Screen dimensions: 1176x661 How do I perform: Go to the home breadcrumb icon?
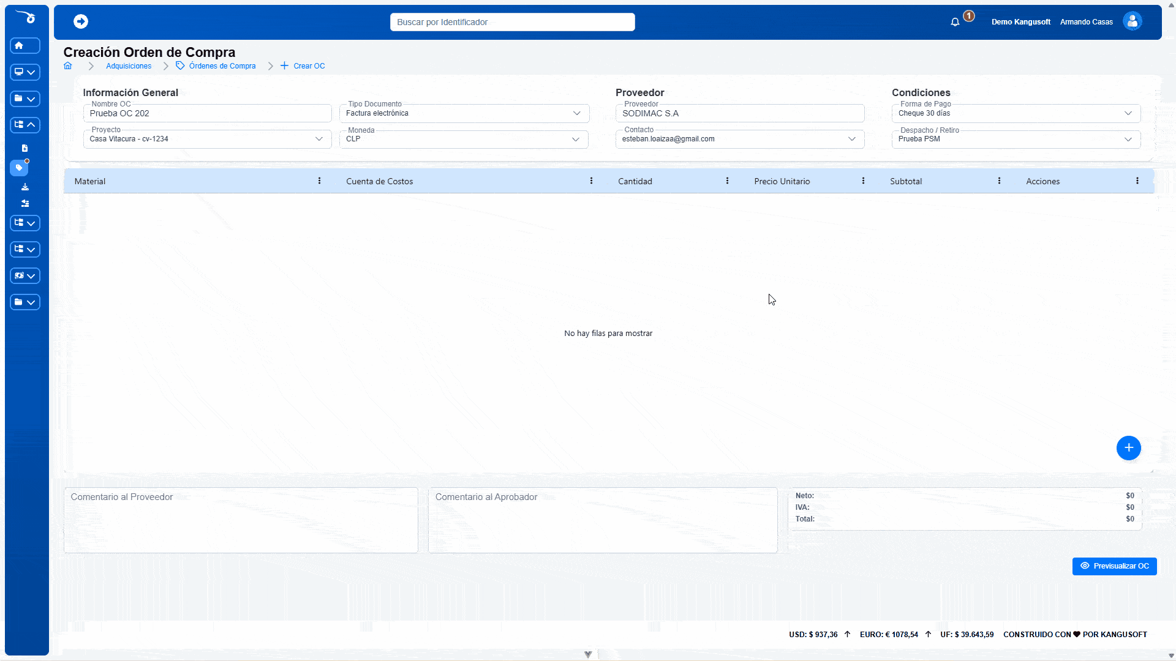68,66
